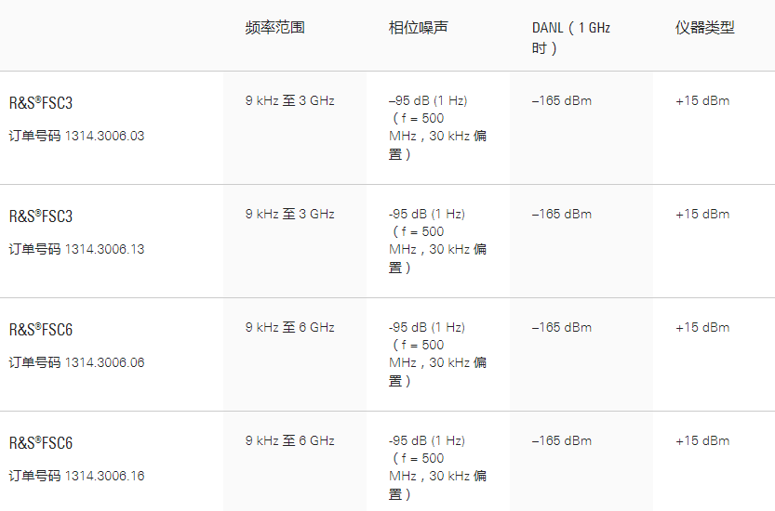Click "9 kHz 至 3 GHz" in first row

(x=289, y=100)
